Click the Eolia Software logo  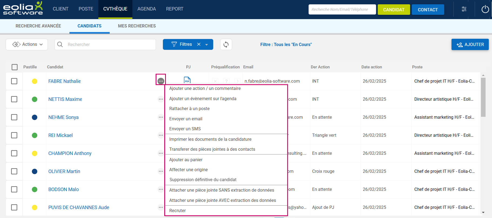(23, 9)
